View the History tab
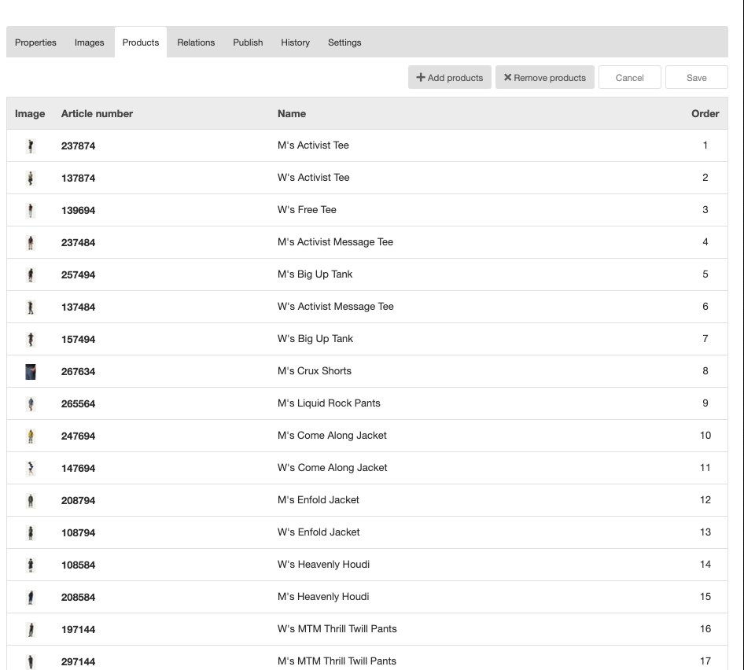The height and width of the screenshot is (670, 744). point(295,42)
